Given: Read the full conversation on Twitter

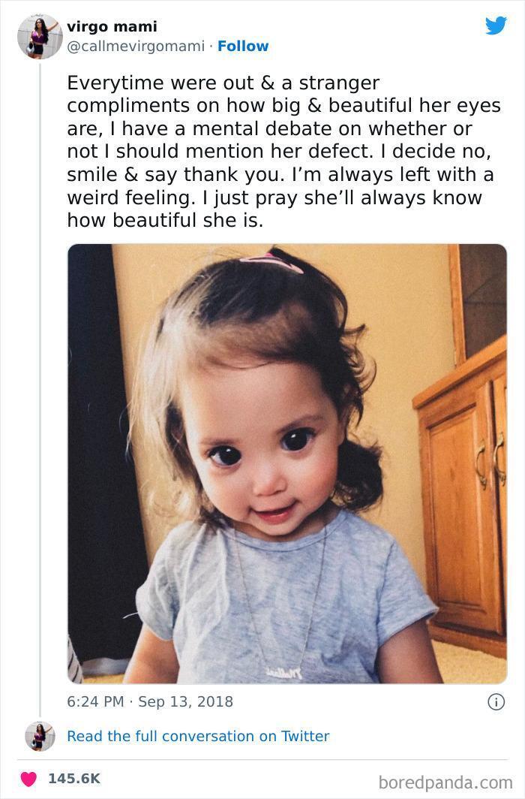Looking at the screenshot, I should (x=198, y=736).
